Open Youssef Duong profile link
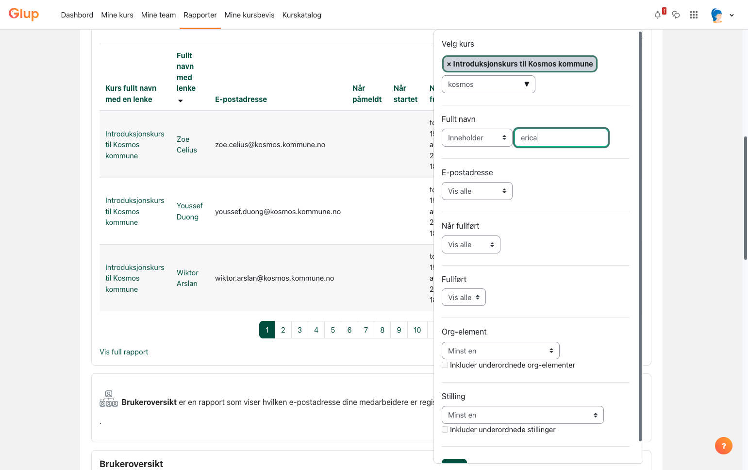The image size is (748, 470). [x=190, y=211]
